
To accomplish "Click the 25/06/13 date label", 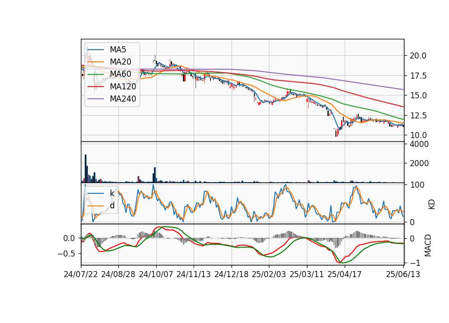I will point(403,274).
